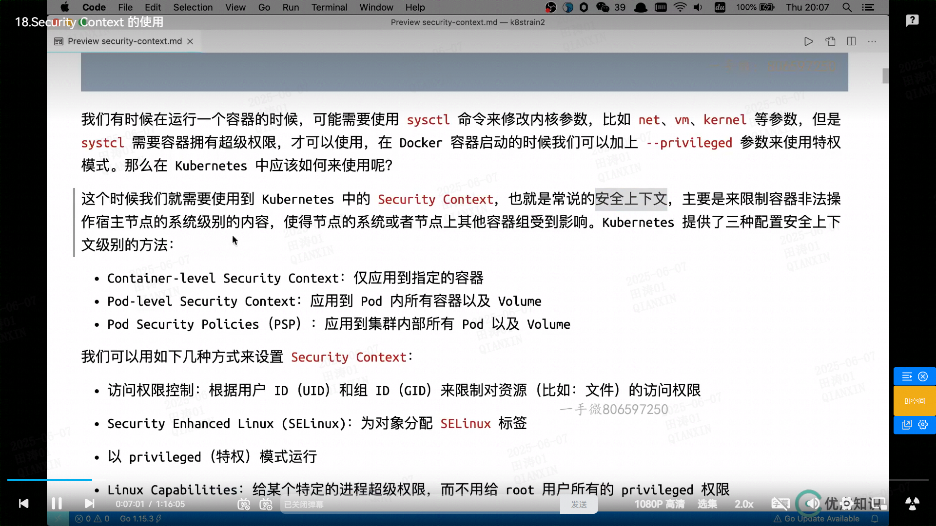
Task: Open macOS Spotlight search icon
Action: coord(847,7)
